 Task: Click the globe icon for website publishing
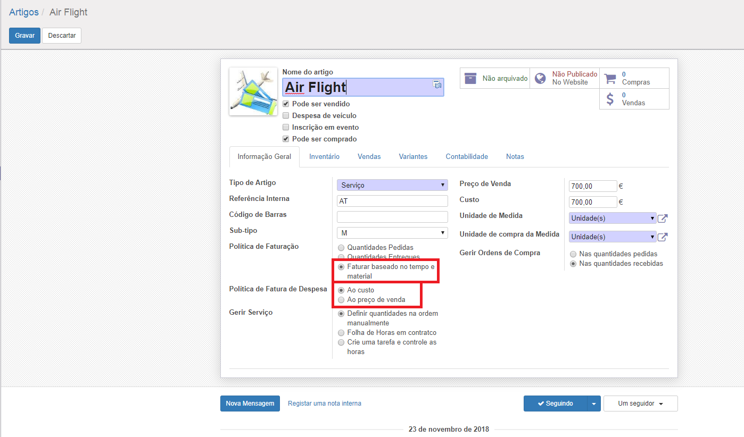tap(540, 78)
